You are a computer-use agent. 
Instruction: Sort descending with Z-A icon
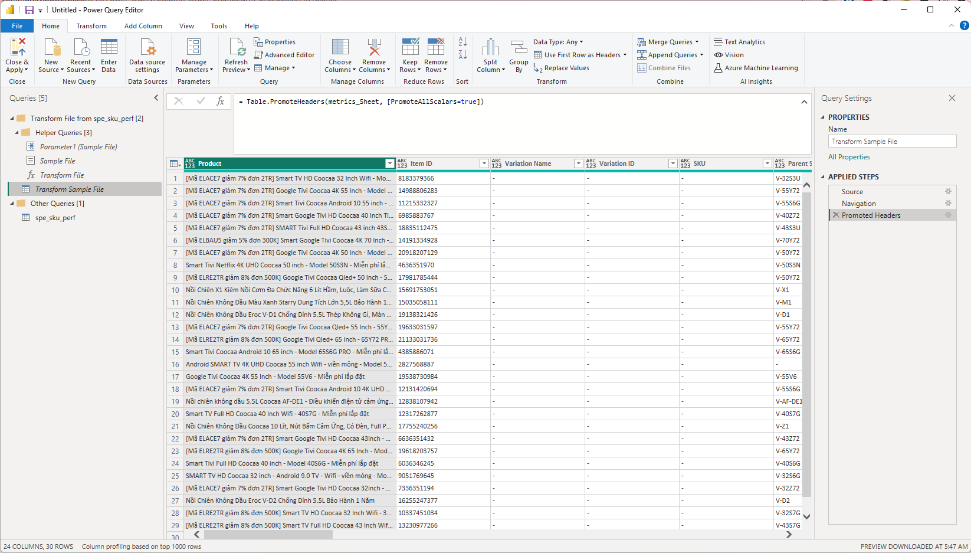point(462,55)
